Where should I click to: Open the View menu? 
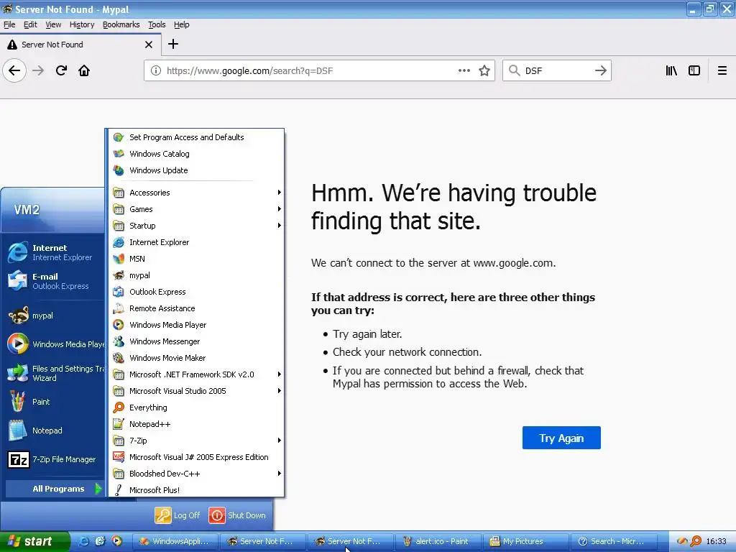[x=53, y=25]
